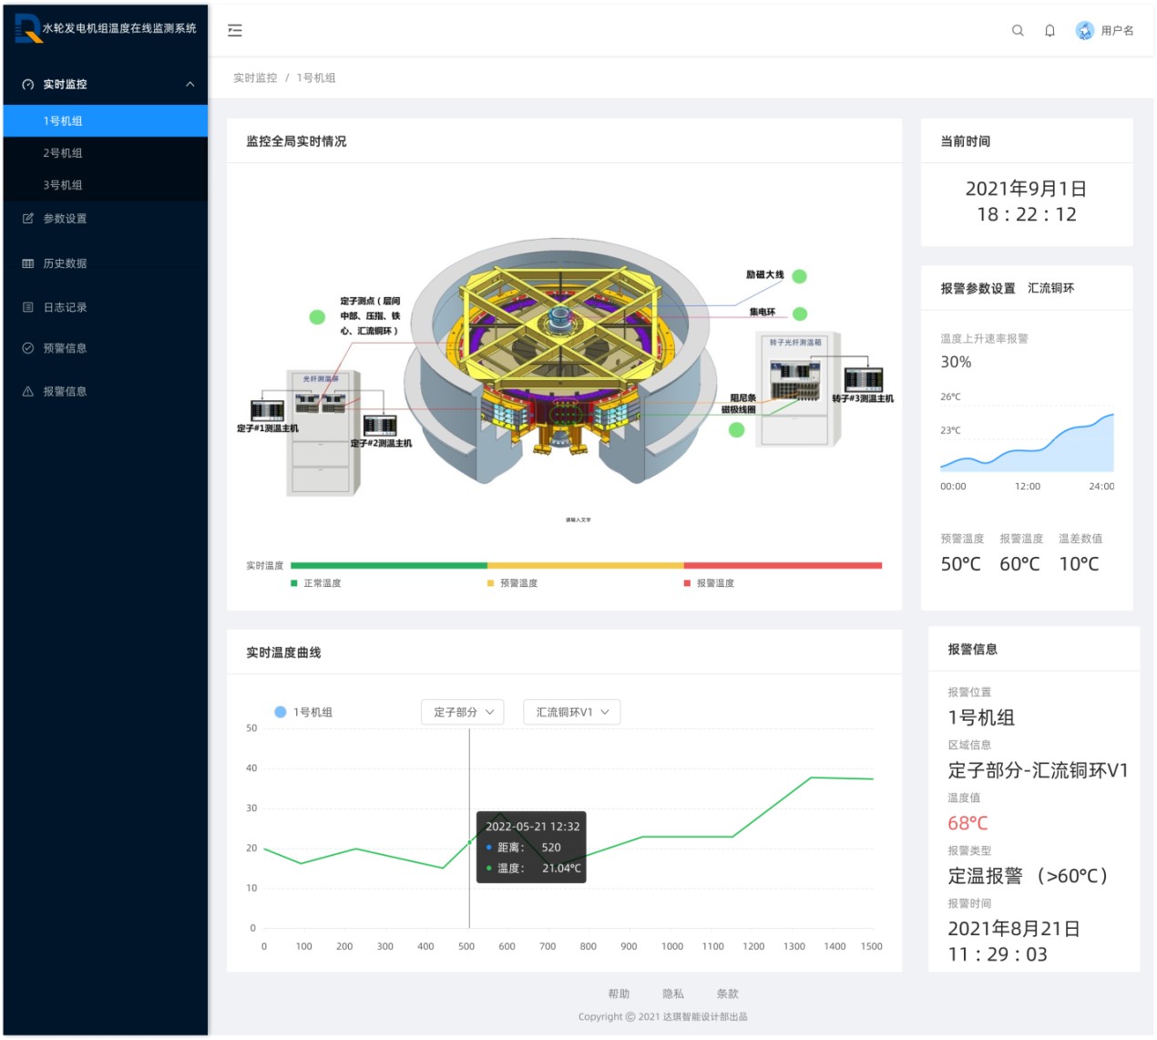Click the 报警信息 warning triangle icon
Screen dimensions: 1157x1040
click(28, 392)
